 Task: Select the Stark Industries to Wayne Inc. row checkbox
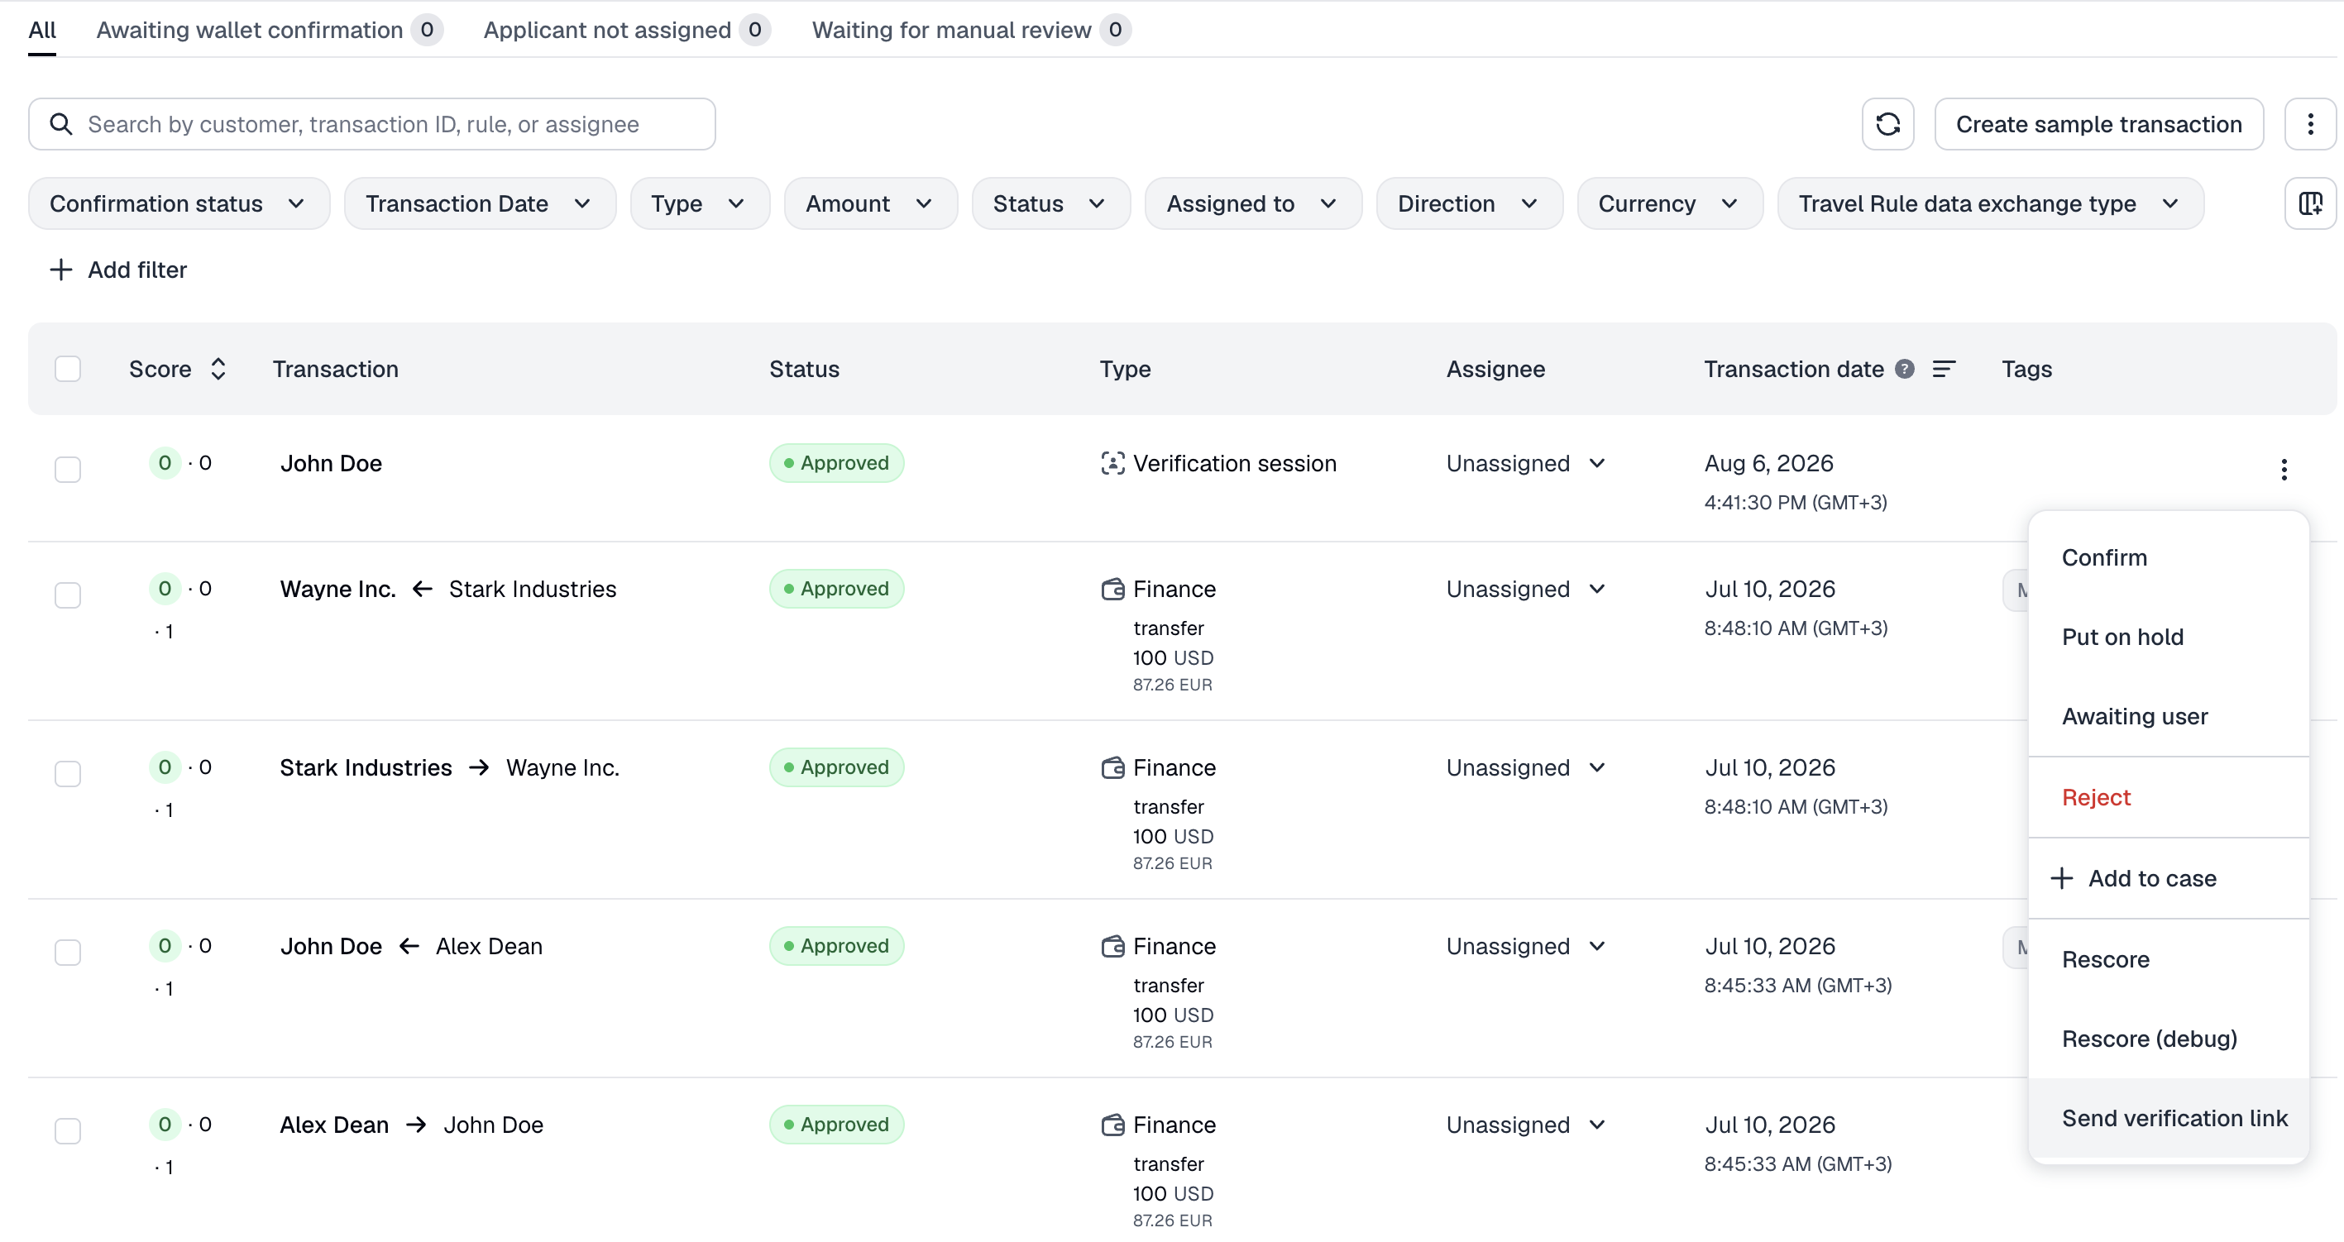pyautogui.click(x=67, y=773)
